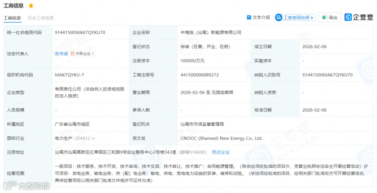Click the English name CNOOC (Shanwei) New Energy
This screenshot has height=193, width=377.
coord(222,138)
